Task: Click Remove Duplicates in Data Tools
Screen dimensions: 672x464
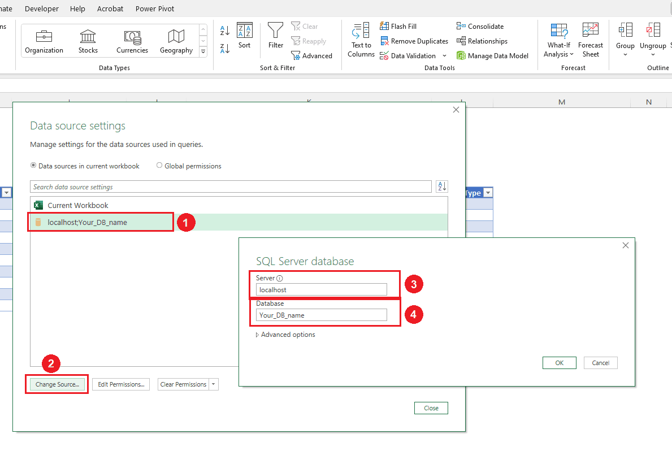Action: click(414, 41)
